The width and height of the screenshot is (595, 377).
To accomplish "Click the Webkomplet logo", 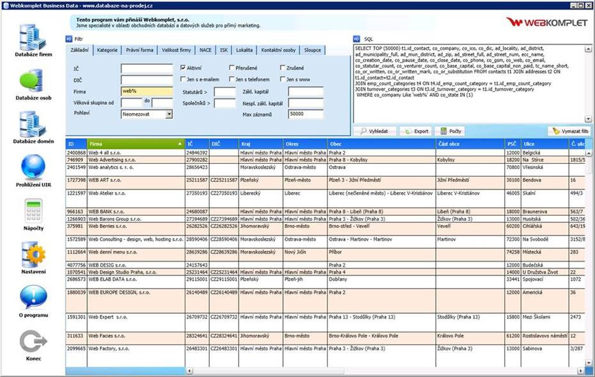I will coord(546,22).
